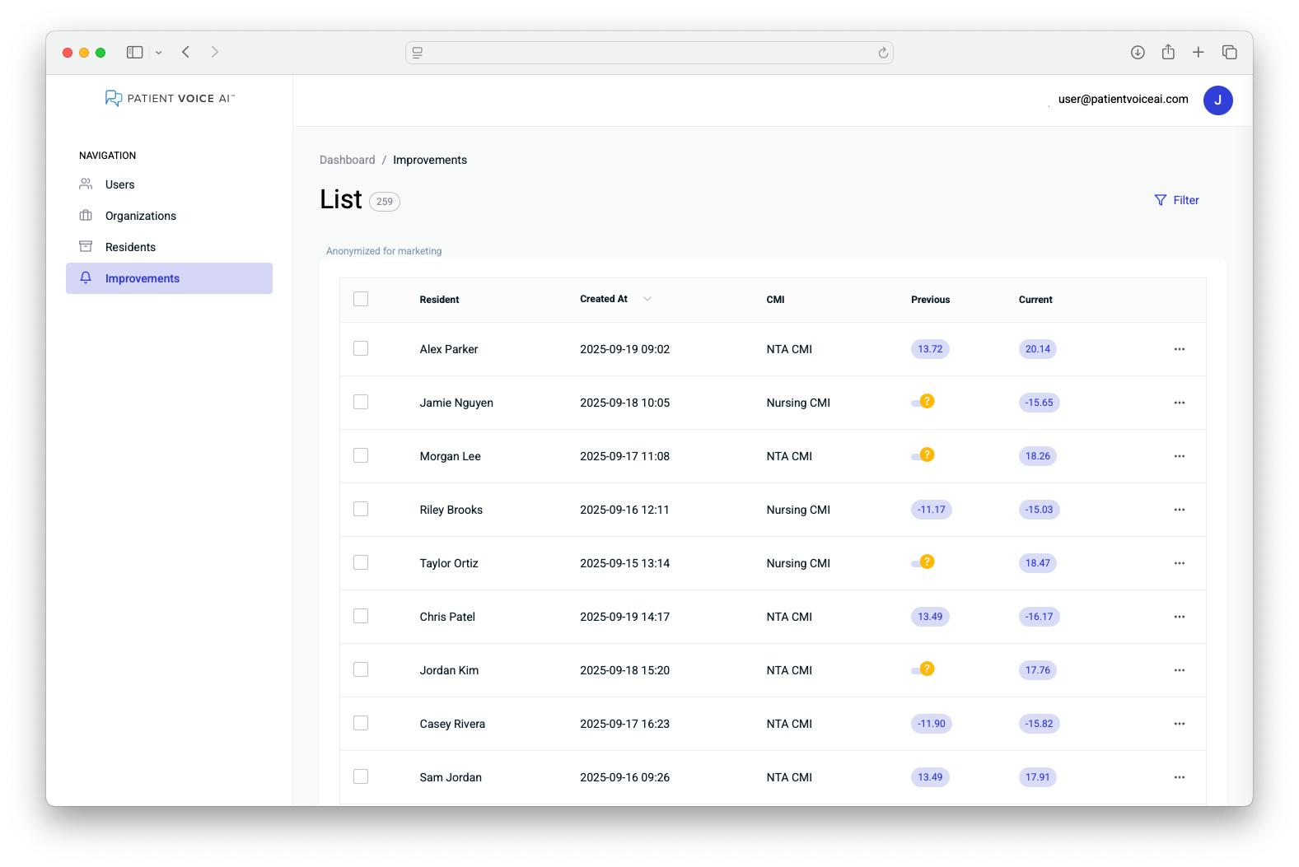Toggle Created At sort chevron
This screenshot has height=867, width=1299.
(x=647, y=299)
